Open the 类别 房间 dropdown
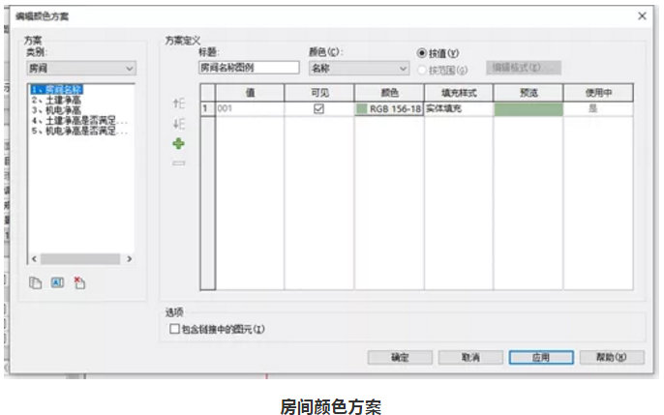The image size is (664, 415). 81,68
